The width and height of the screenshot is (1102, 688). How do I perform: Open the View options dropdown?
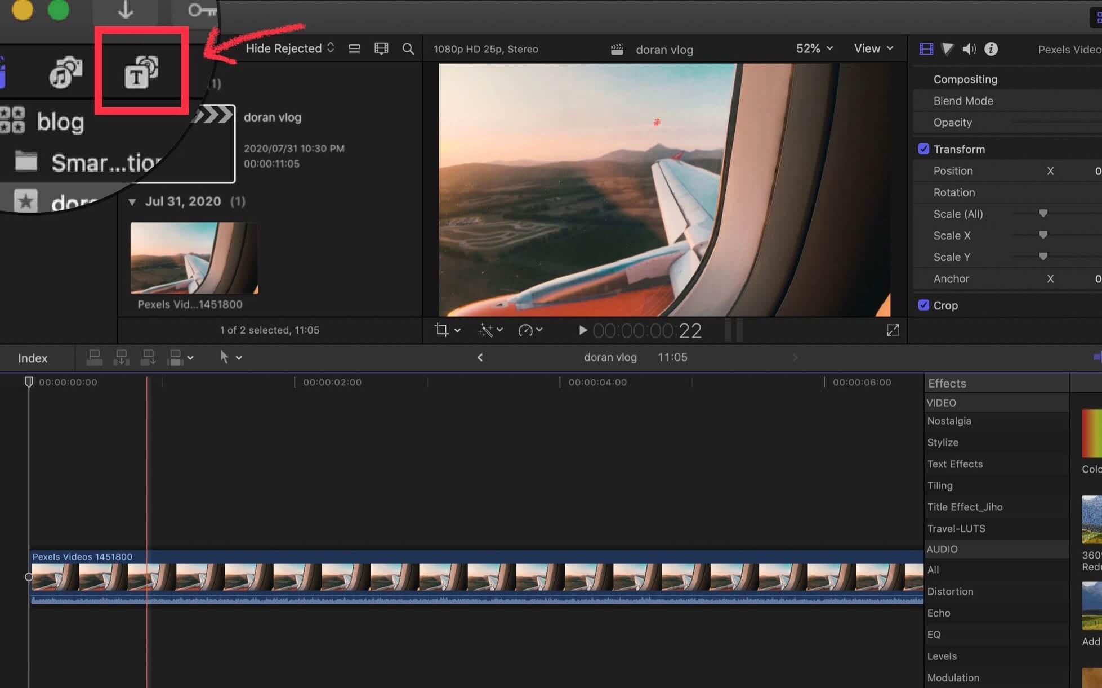click(873, 48)
